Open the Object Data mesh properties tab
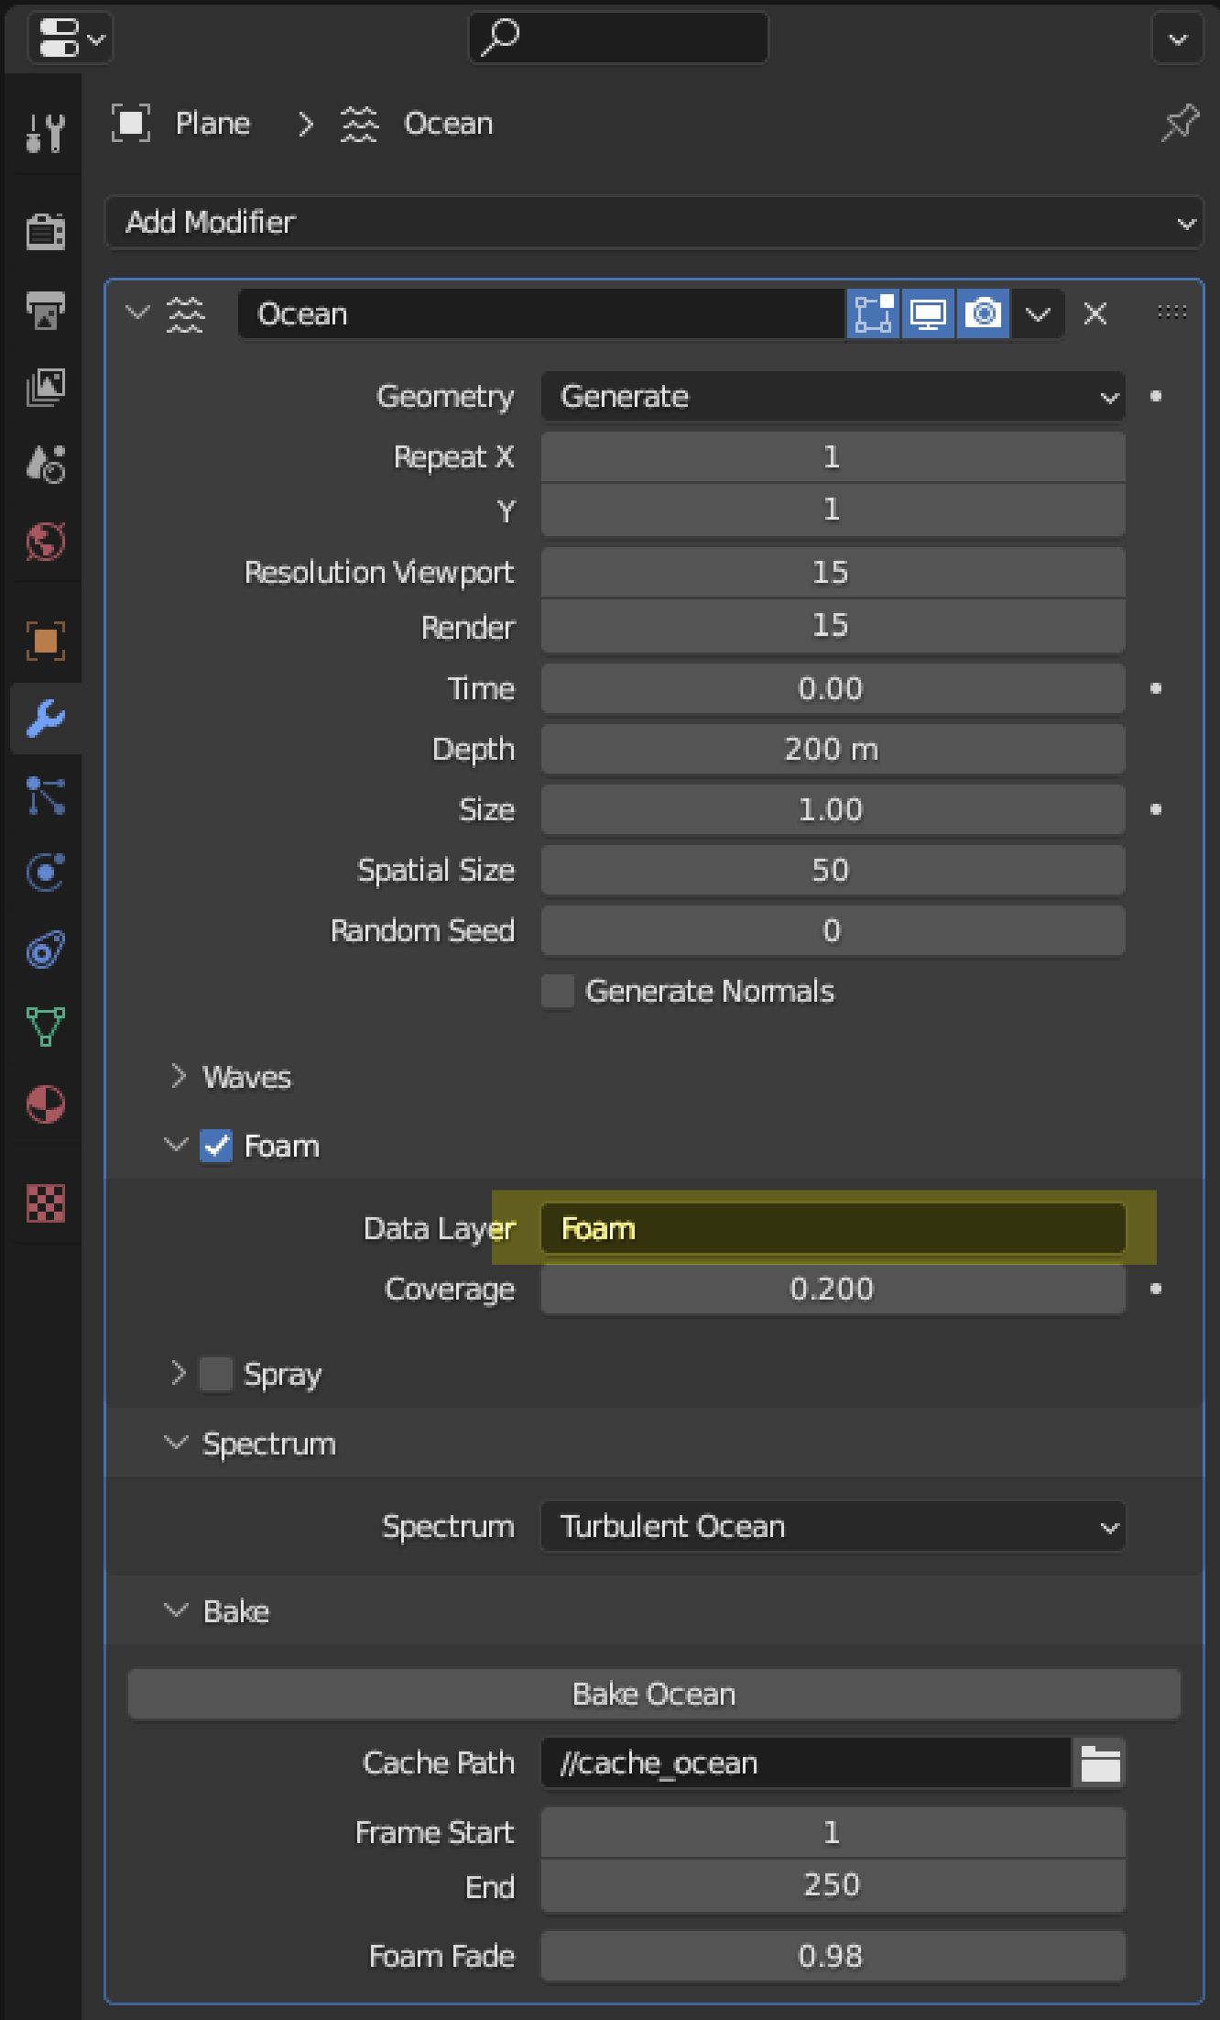Viewport: 1220px width, 2020px height. [45, 1026]
